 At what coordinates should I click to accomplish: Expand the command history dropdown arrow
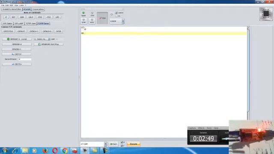pos(105,144)
